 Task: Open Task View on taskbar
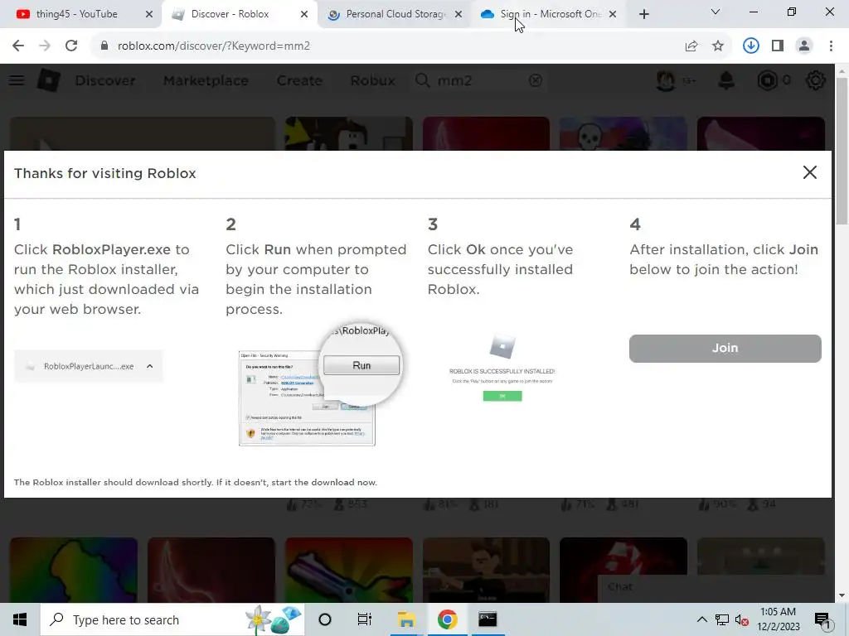[x=365, y=619]
